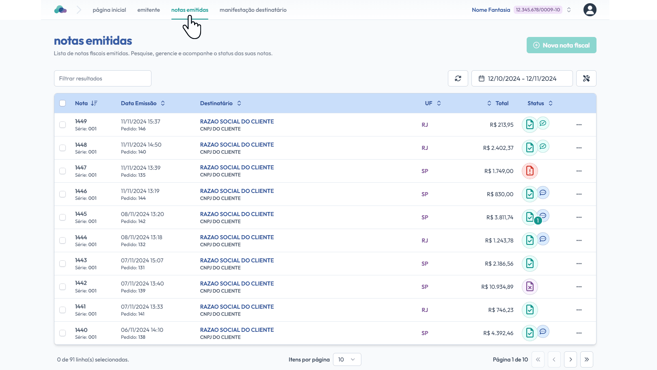
Task: Select the checkbox for nota 1446
Action: [63, 194]
